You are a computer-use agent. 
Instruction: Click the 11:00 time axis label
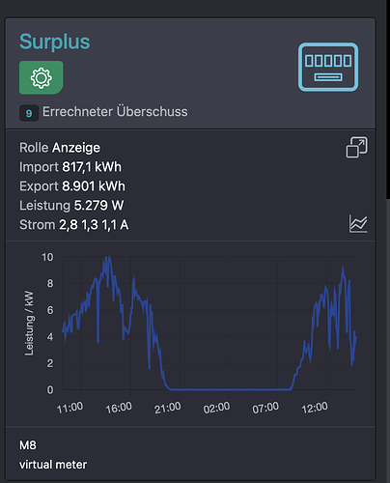point(70,408)
